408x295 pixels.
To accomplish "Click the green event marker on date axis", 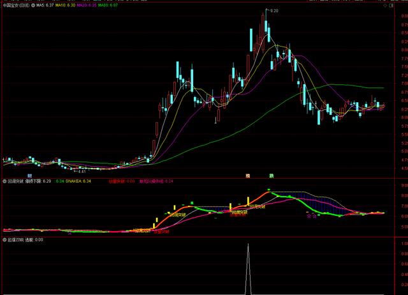I will 272,176.
